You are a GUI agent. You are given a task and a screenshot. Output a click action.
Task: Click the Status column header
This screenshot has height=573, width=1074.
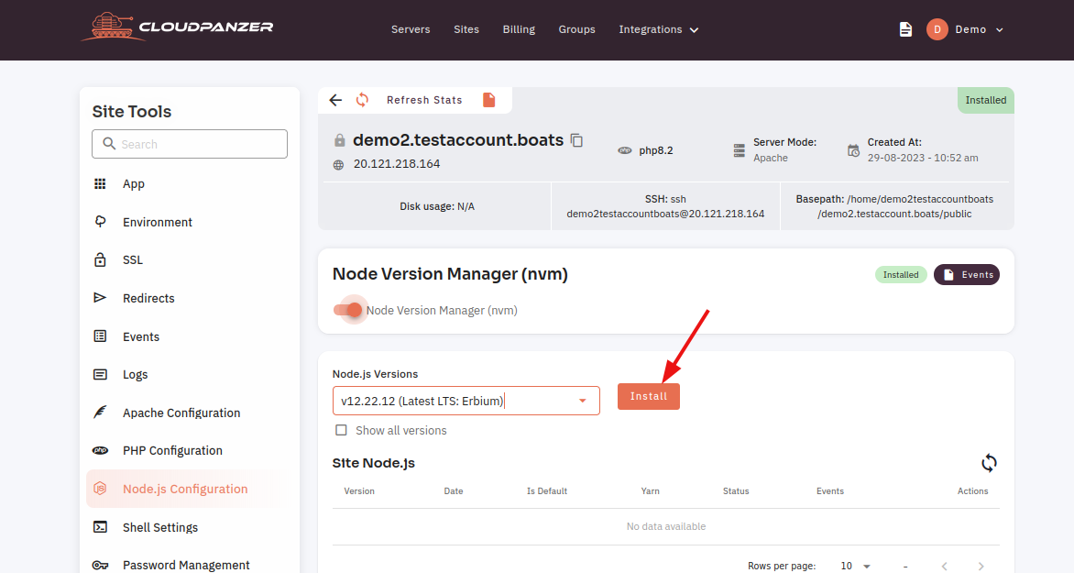pos(737,491)
